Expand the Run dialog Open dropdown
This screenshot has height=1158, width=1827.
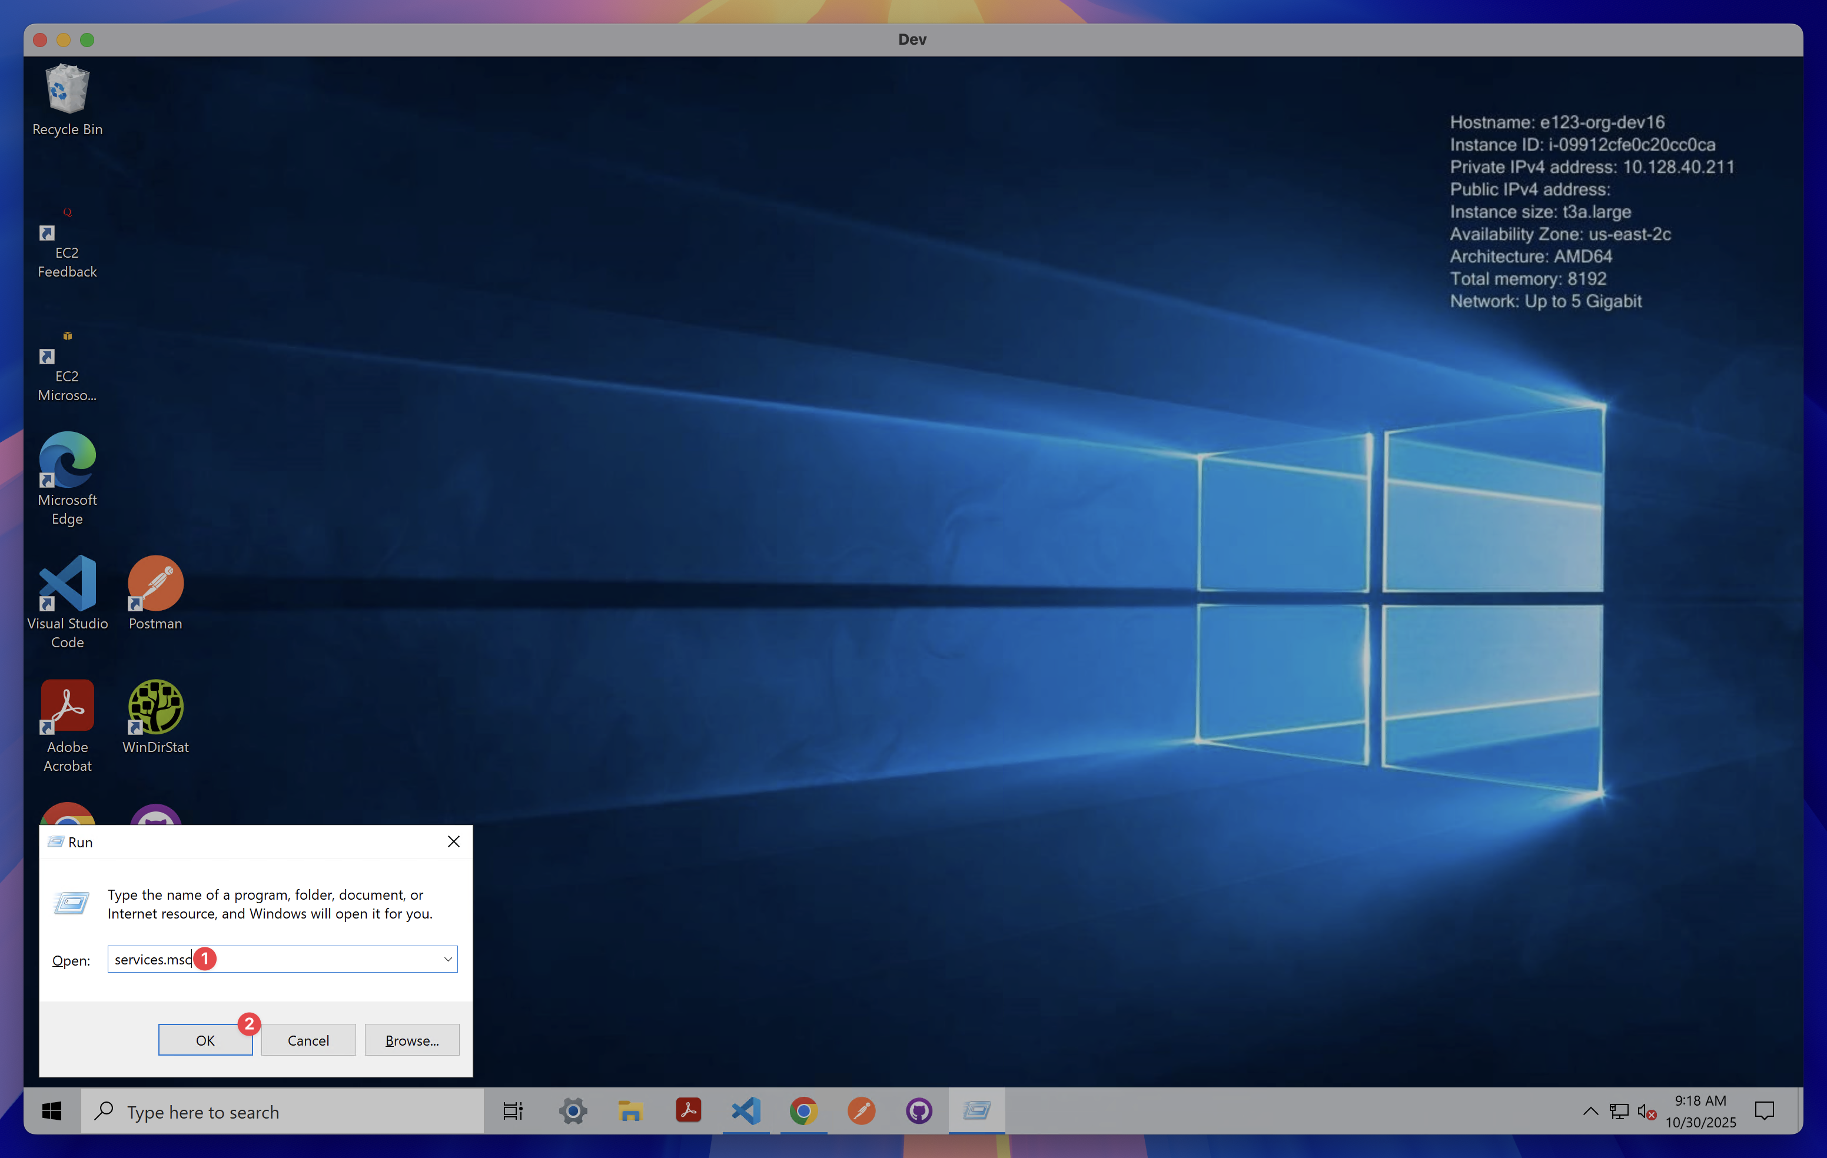[x=448, y=959]
